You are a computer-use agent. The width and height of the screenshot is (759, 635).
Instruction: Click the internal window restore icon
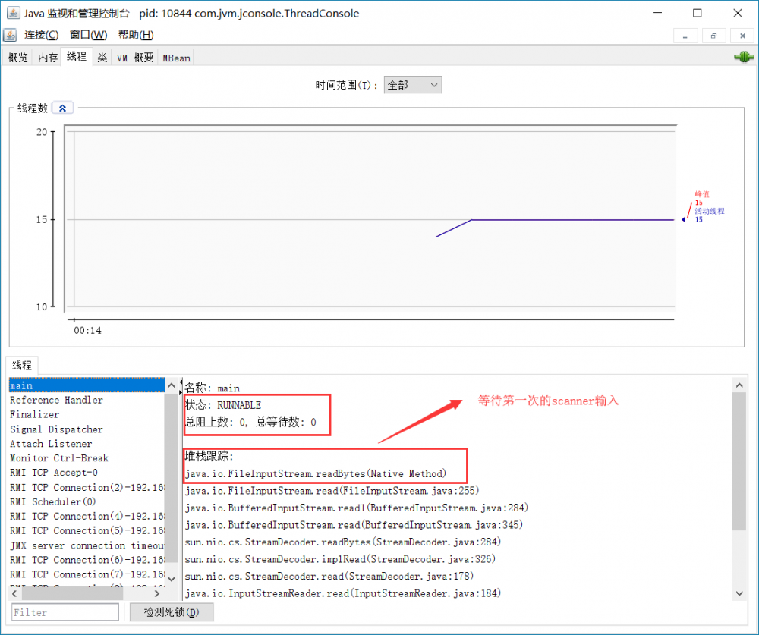coord(713,35)
